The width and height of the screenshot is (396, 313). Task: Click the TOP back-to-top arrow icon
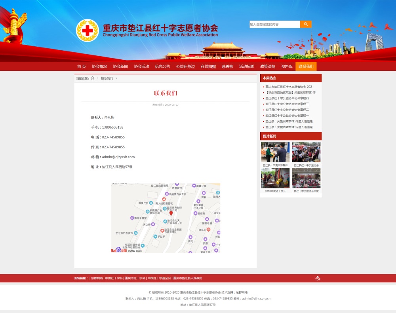click(318, 278)
